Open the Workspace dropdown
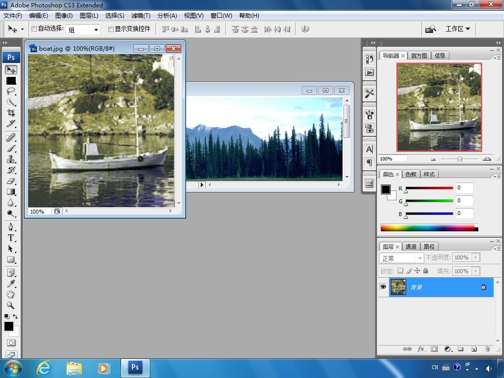The width and height of the screenshot is (504, 378). [458, 29]
